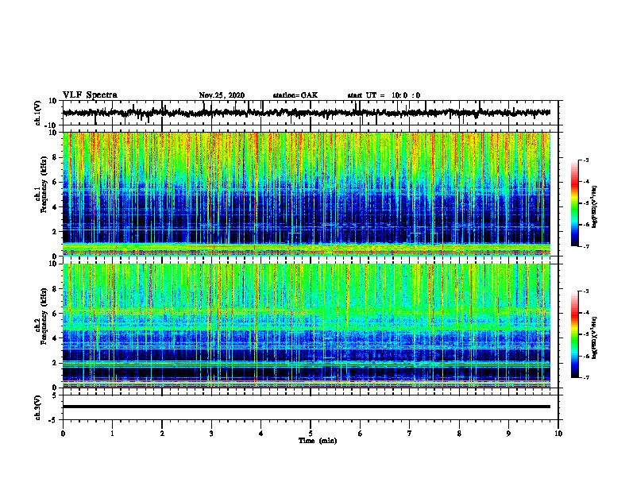Click the ch.2 color bar "log(PSD)" unit label
This screenshot has height=486, width=629.
(x=595, y=338)
